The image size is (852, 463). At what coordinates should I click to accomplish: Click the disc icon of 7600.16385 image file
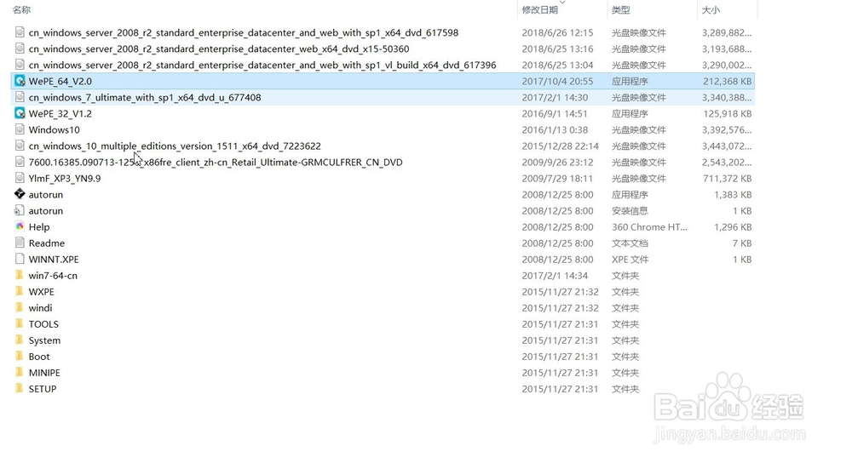[x=20, y=163]
